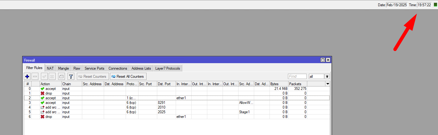Select the 21.4 MiB bytes cell
The image size is (438, 135).
[279, 89]
